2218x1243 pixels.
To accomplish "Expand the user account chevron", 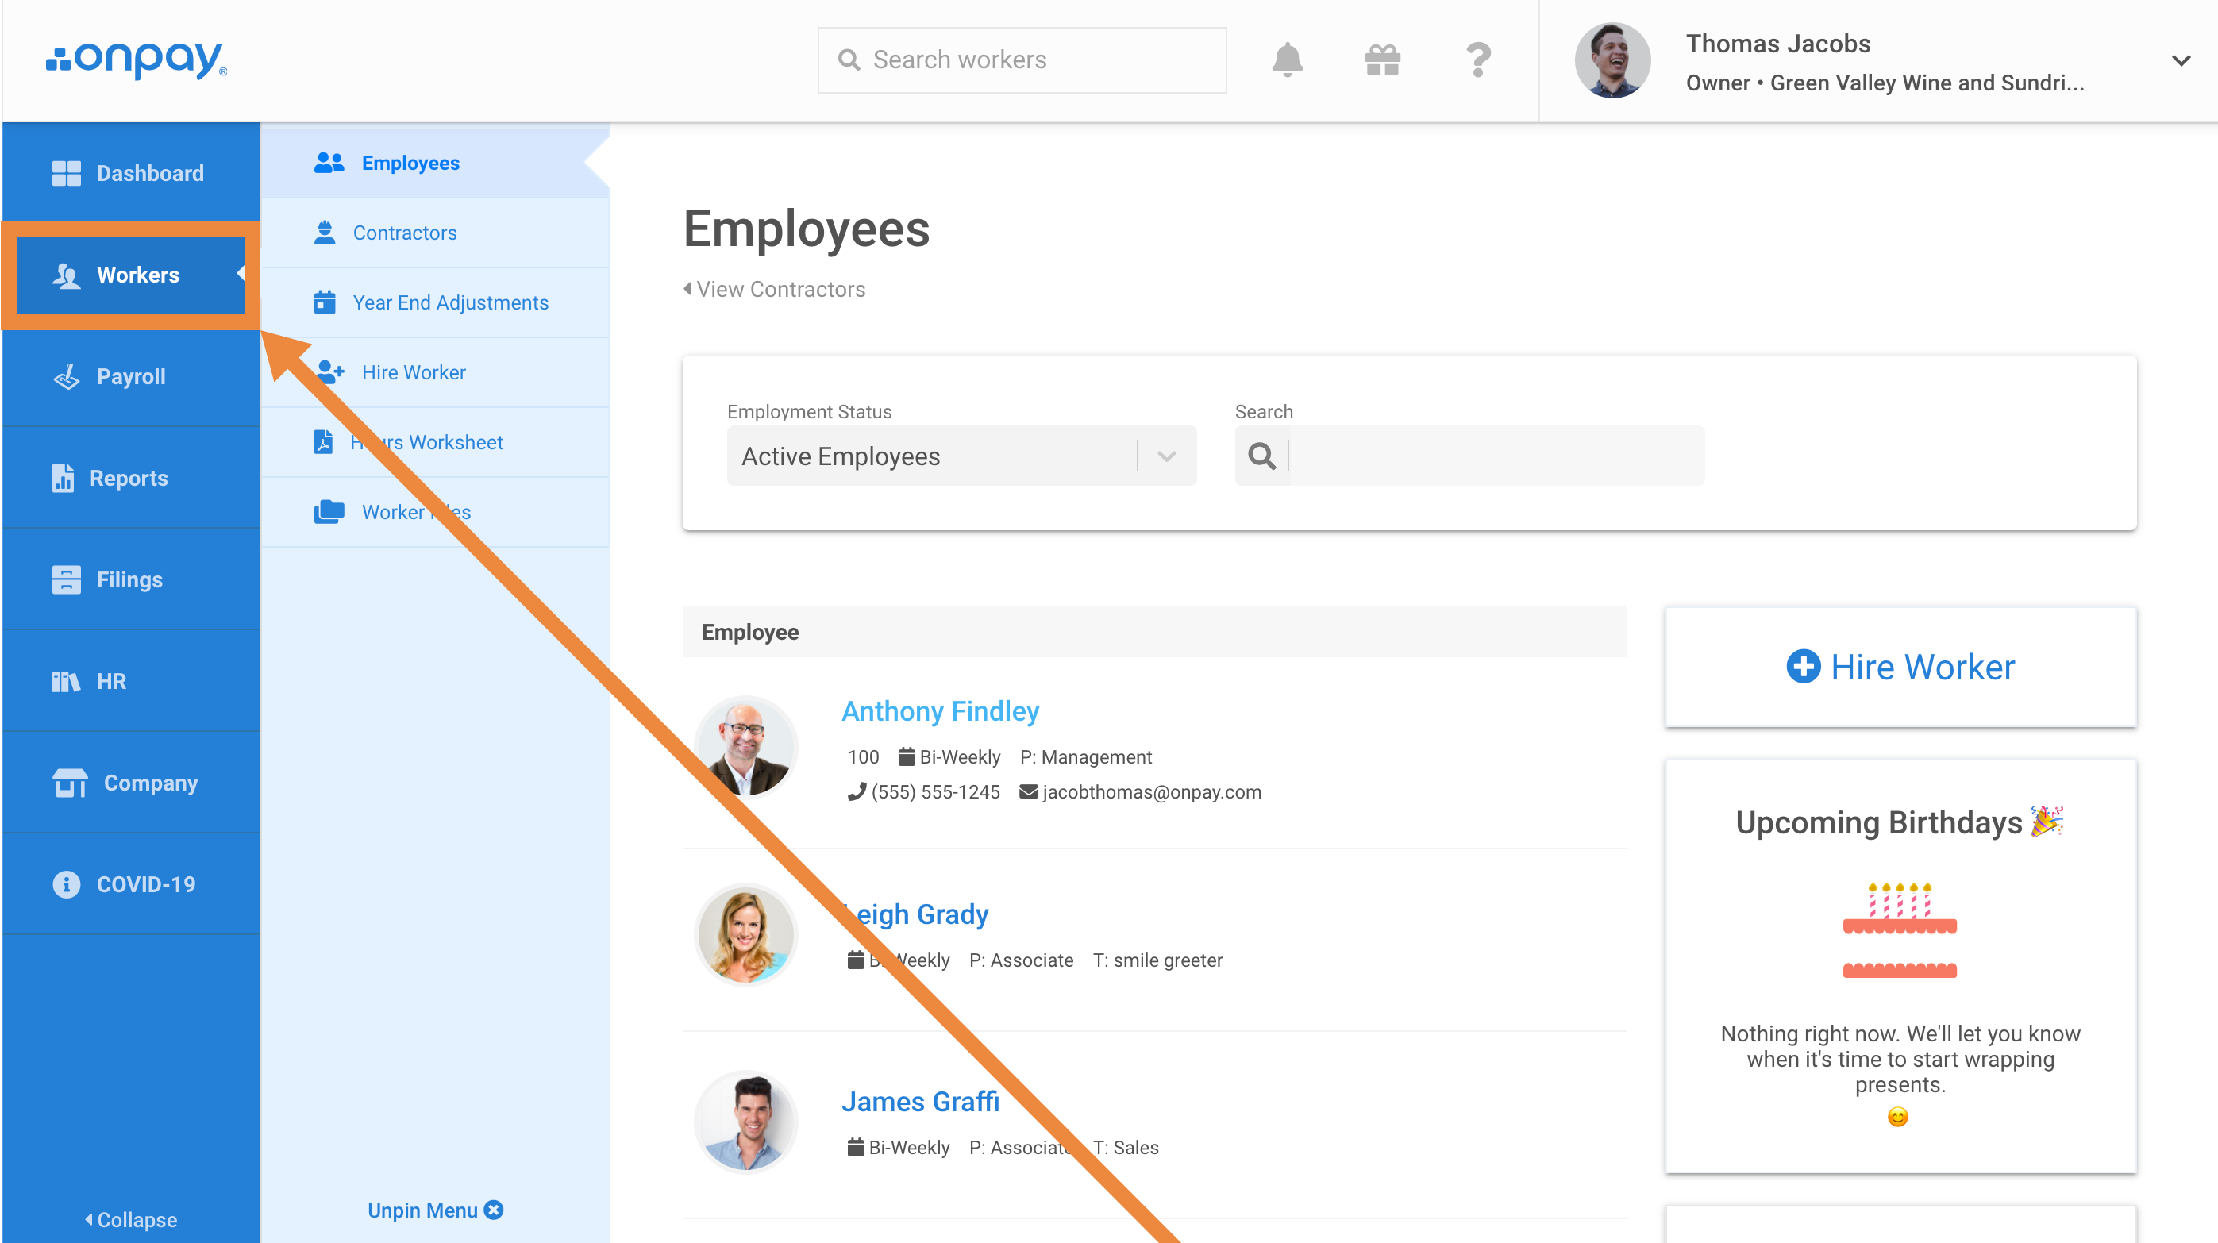I will pyautogui.click(x=2180, y=60).
